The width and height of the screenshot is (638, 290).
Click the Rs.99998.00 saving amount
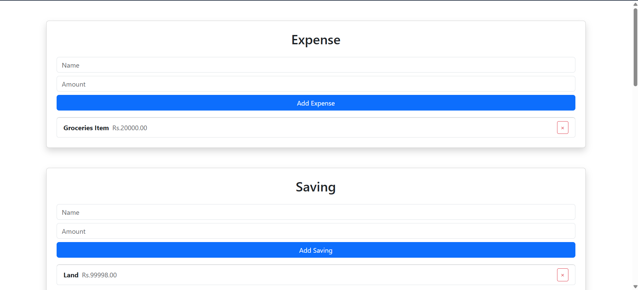point(99,275)
